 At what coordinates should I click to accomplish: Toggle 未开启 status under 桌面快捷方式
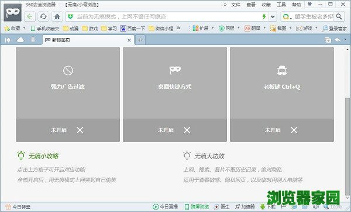(175, 130)
